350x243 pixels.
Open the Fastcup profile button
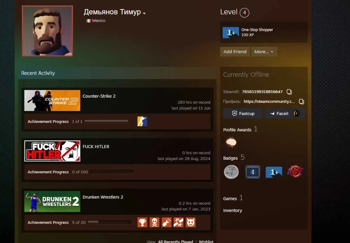tap(243, 113)
